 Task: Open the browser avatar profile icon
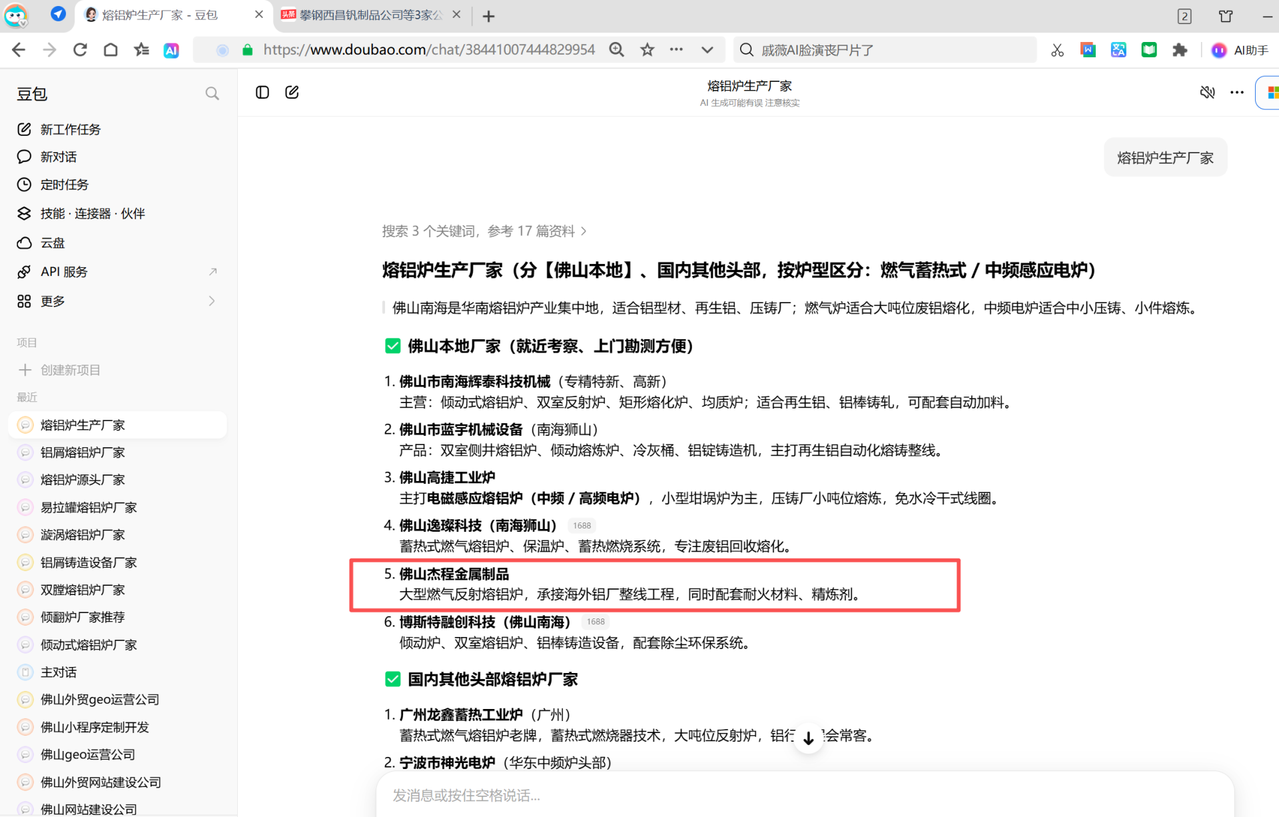coord(16,15)
